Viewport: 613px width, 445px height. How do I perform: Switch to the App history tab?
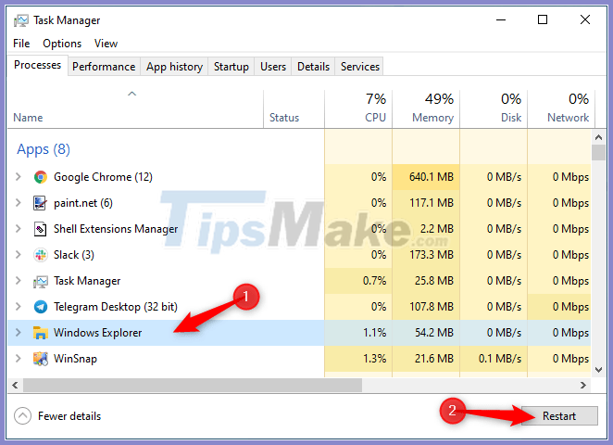click(x=174, y=67)
